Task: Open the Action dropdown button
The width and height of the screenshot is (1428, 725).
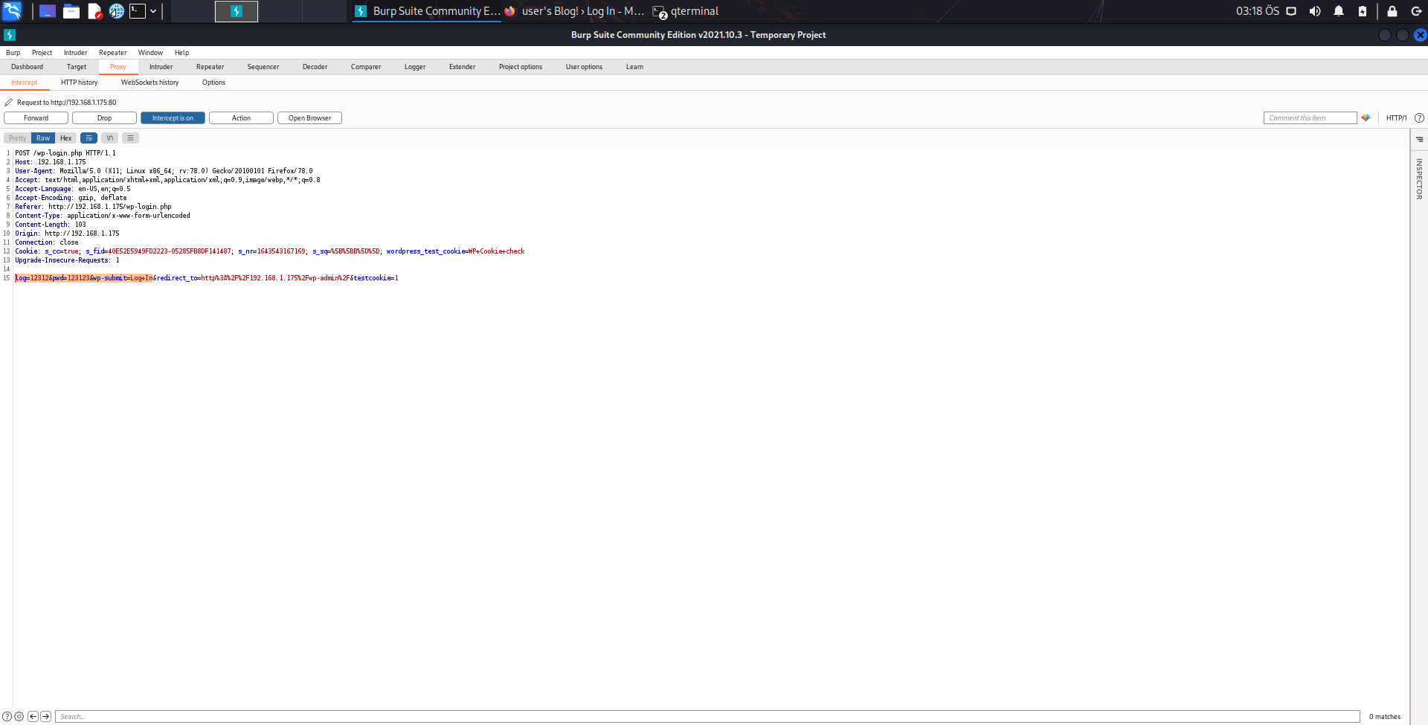Action: point(241,118)
